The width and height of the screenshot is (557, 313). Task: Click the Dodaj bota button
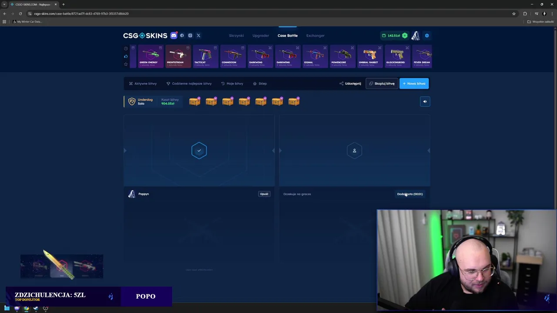(x=410, y=194)
